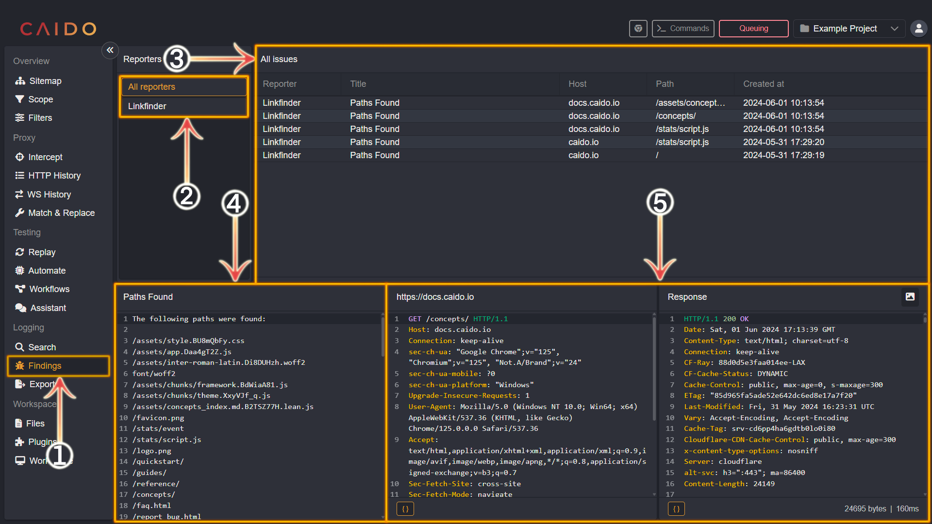The height and width of the screenshot is (524, 932).
Task: Click the HTTP History list icon
Action: (x=19, y=176)
